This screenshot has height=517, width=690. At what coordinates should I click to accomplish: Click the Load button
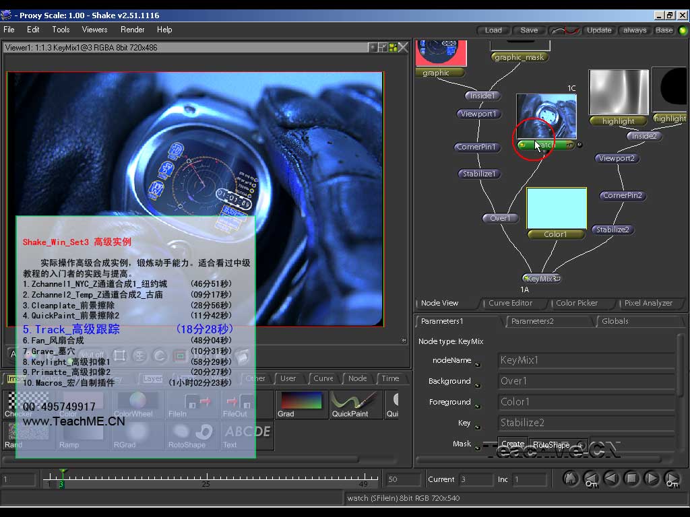(x=493, y=30)
